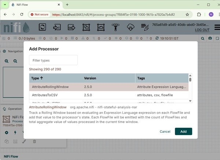Select the Process Group toolbar icon
The width and height of the screenshot is (220, 160).
[86, 28]
